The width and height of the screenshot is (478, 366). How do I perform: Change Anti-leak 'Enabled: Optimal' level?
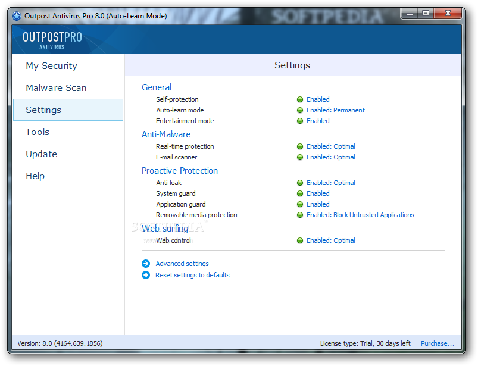click(331, 183)
